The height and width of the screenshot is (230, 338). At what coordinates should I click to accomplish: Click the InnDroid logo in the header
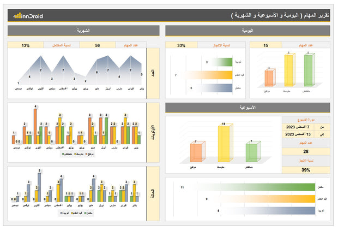(x=28, y=16)
